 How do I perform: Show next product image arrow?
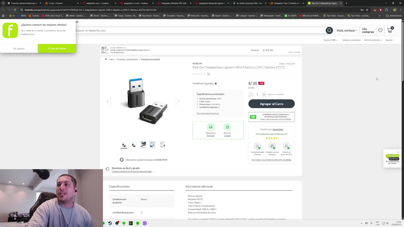179,101
